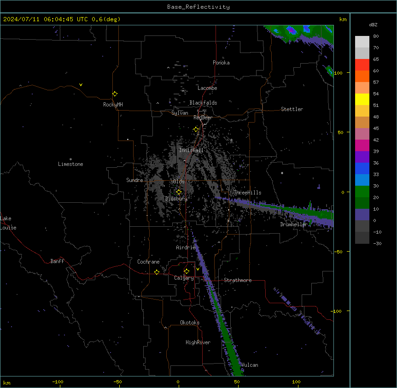Select the Lacombe city label
The width and height of the screenshot is (397, 388).
[x=207, y=88]
